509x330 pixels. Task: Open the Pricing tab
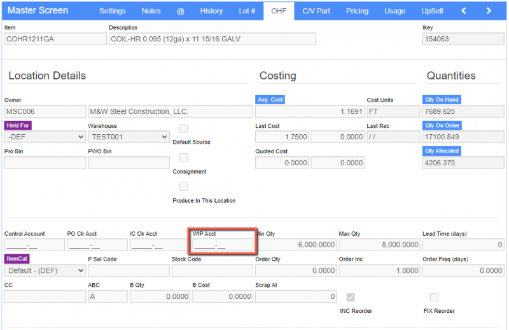coord(357,11)
